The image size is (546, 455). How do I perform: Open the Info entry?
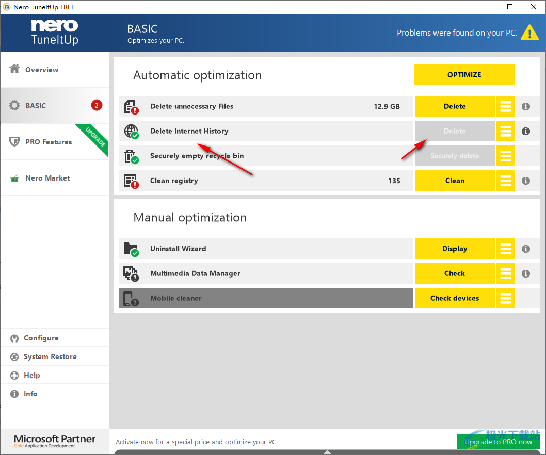tap(55, 394)
